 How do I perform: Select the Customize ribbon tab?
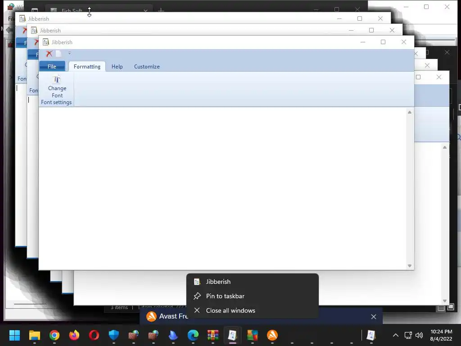point(147,67)
